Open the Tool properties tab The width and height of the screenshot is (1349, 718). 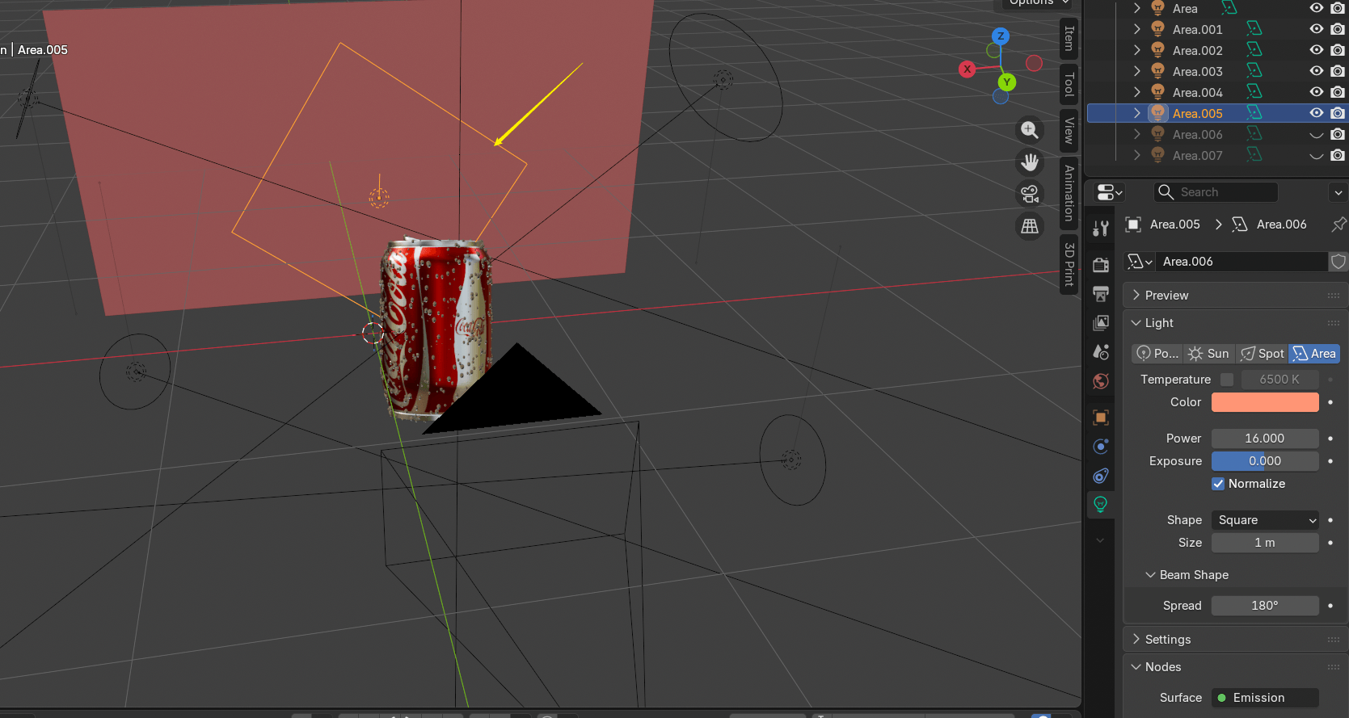tap(1101, 229)
